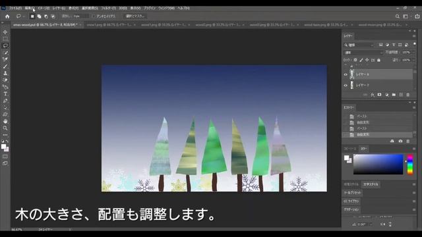
Task: Switch to the snow1.png document tab
Action: [109, 25]
